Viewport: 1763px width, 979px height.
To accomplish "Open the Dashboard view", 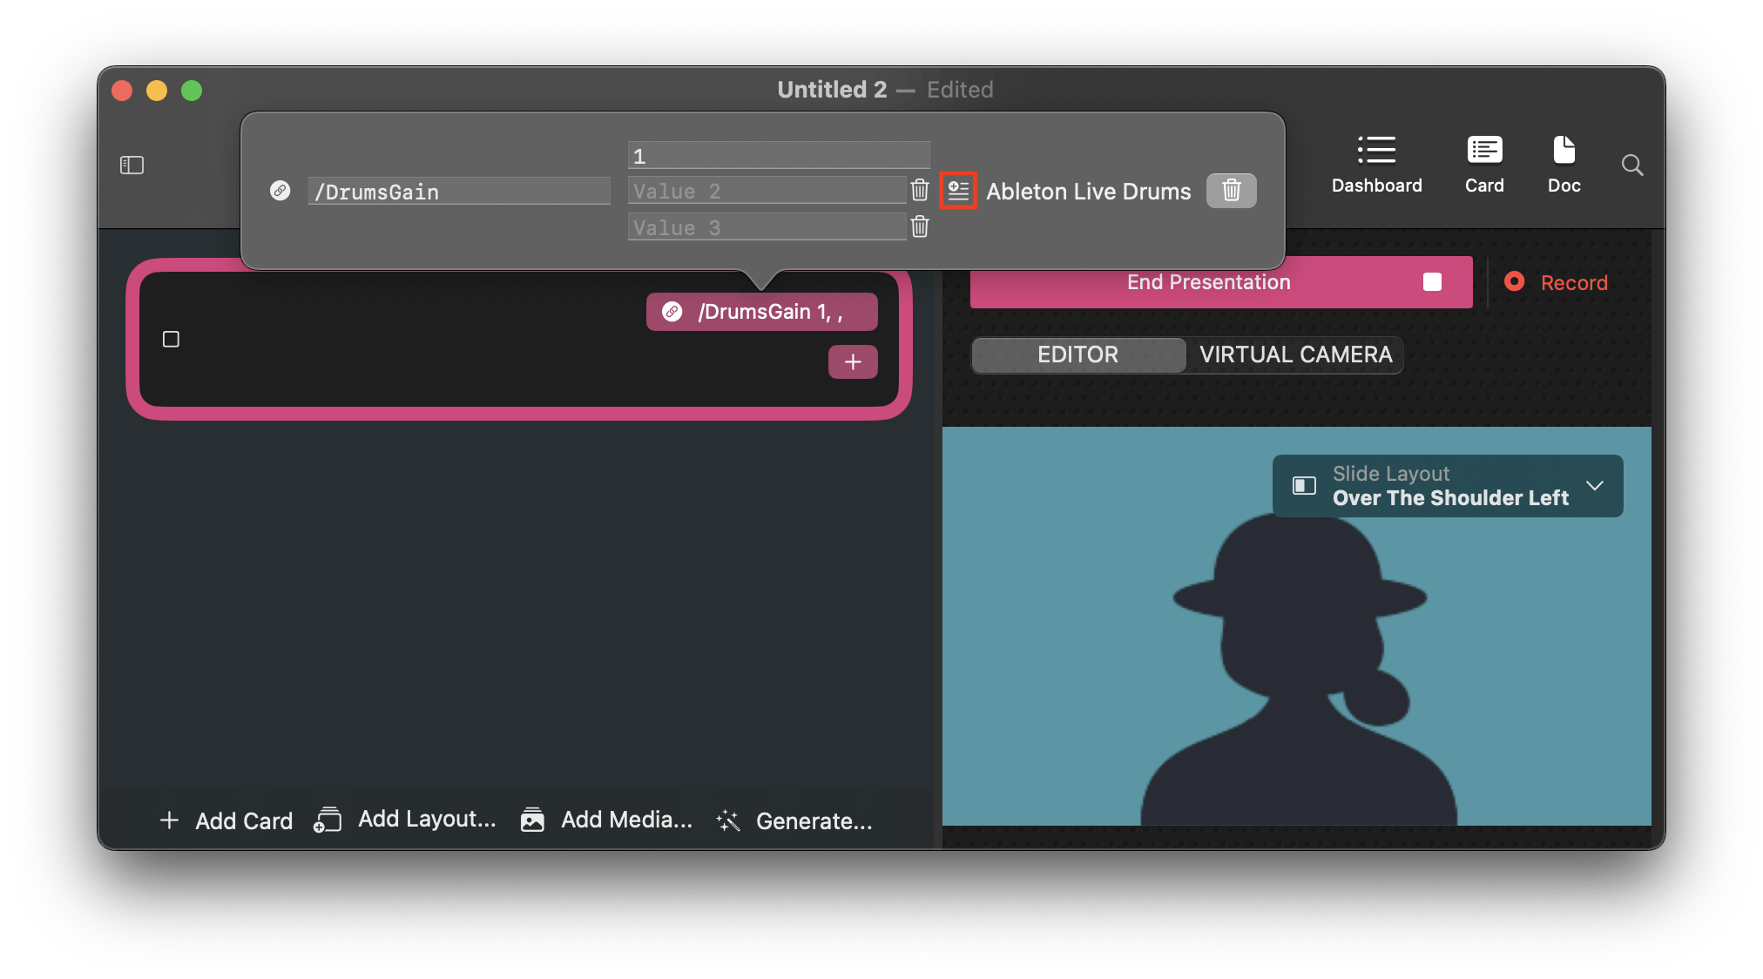I will pyautogui.click(x=1376, y=164).
